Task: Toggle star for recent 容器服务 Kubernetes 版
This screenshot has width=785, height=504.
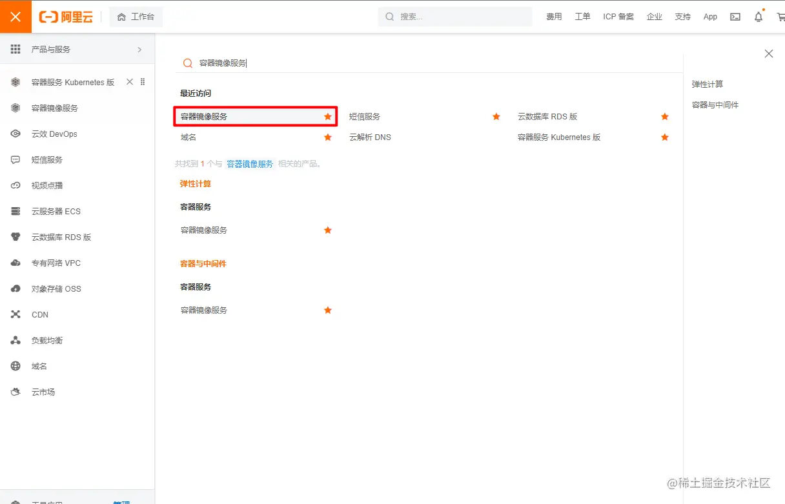Action: (665, 137)
